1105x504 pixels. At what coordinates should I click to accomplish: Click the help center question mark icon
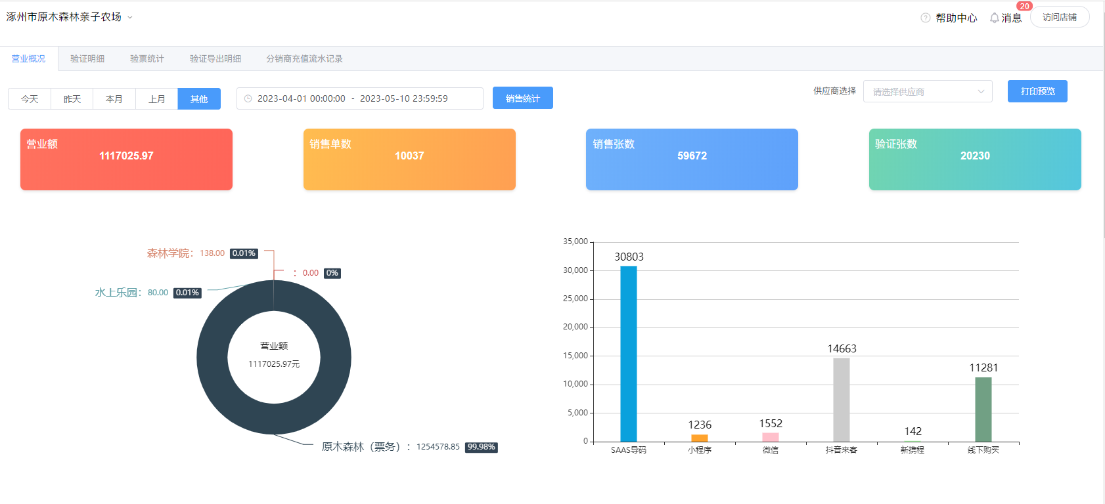click(x=925, y=18)
